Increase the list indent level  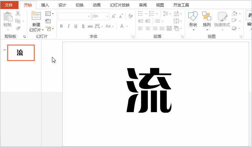[x=148, y=21]
